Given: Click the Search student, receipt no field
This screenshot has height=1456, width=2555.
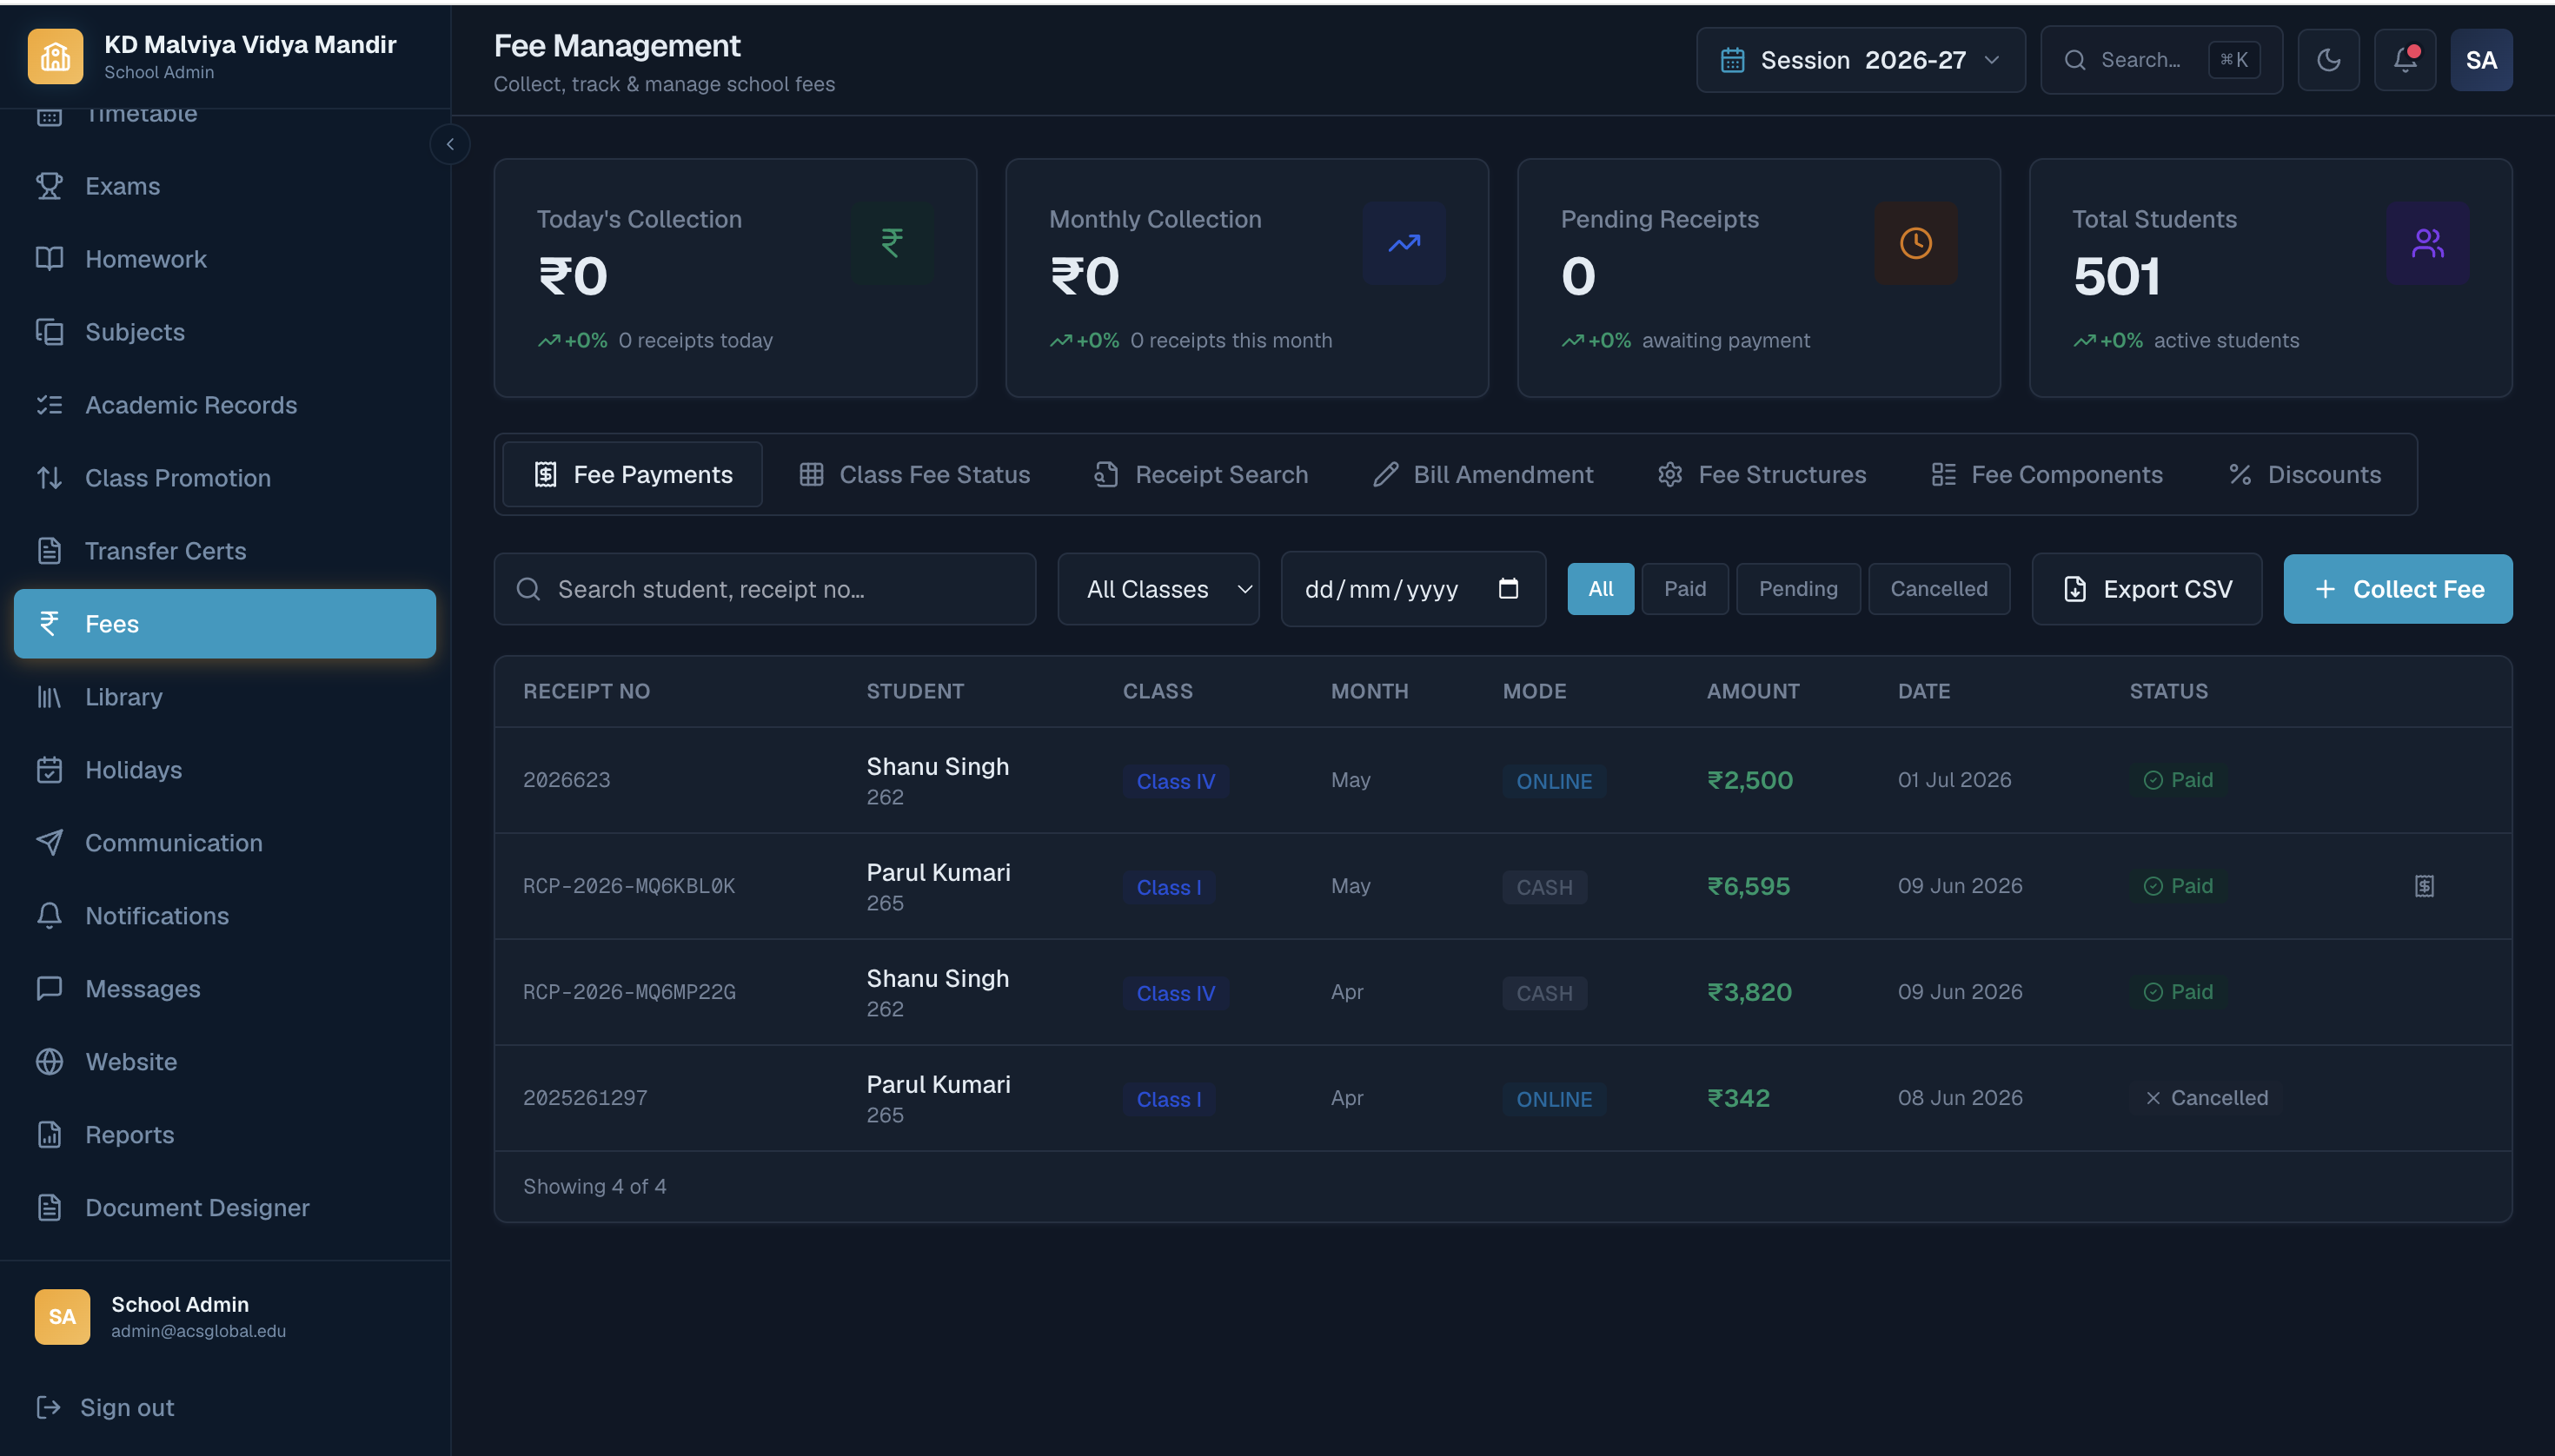Looking at the screenshot, I should tap(766, 589).
